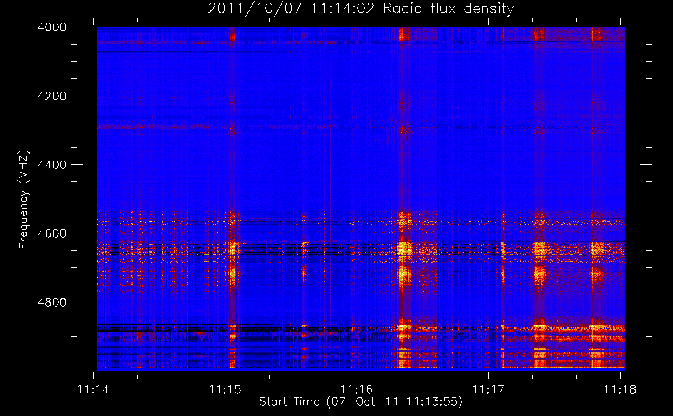Click the 4800 frequency tick label
This screenshot has height=416, width=673.
(52, 302)
